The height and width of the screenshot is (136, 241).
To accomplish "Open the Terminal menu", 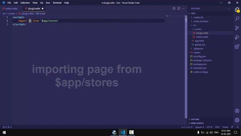I will click(57, 3).
